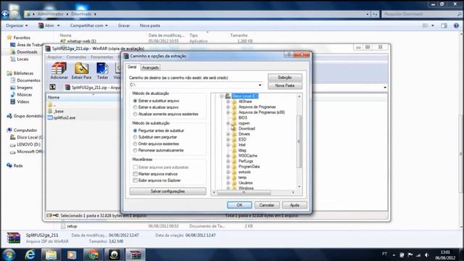
Task: Click the folder tree vertical scrollbar
Action: [x=299, y=141]
